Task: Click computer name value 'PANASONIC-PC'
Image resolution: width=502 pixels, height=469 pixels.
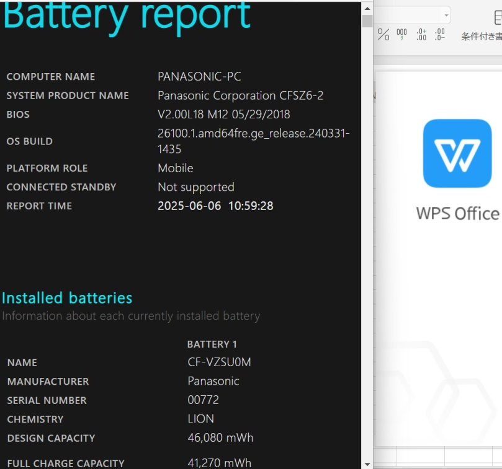Action: tap(199, 76)
